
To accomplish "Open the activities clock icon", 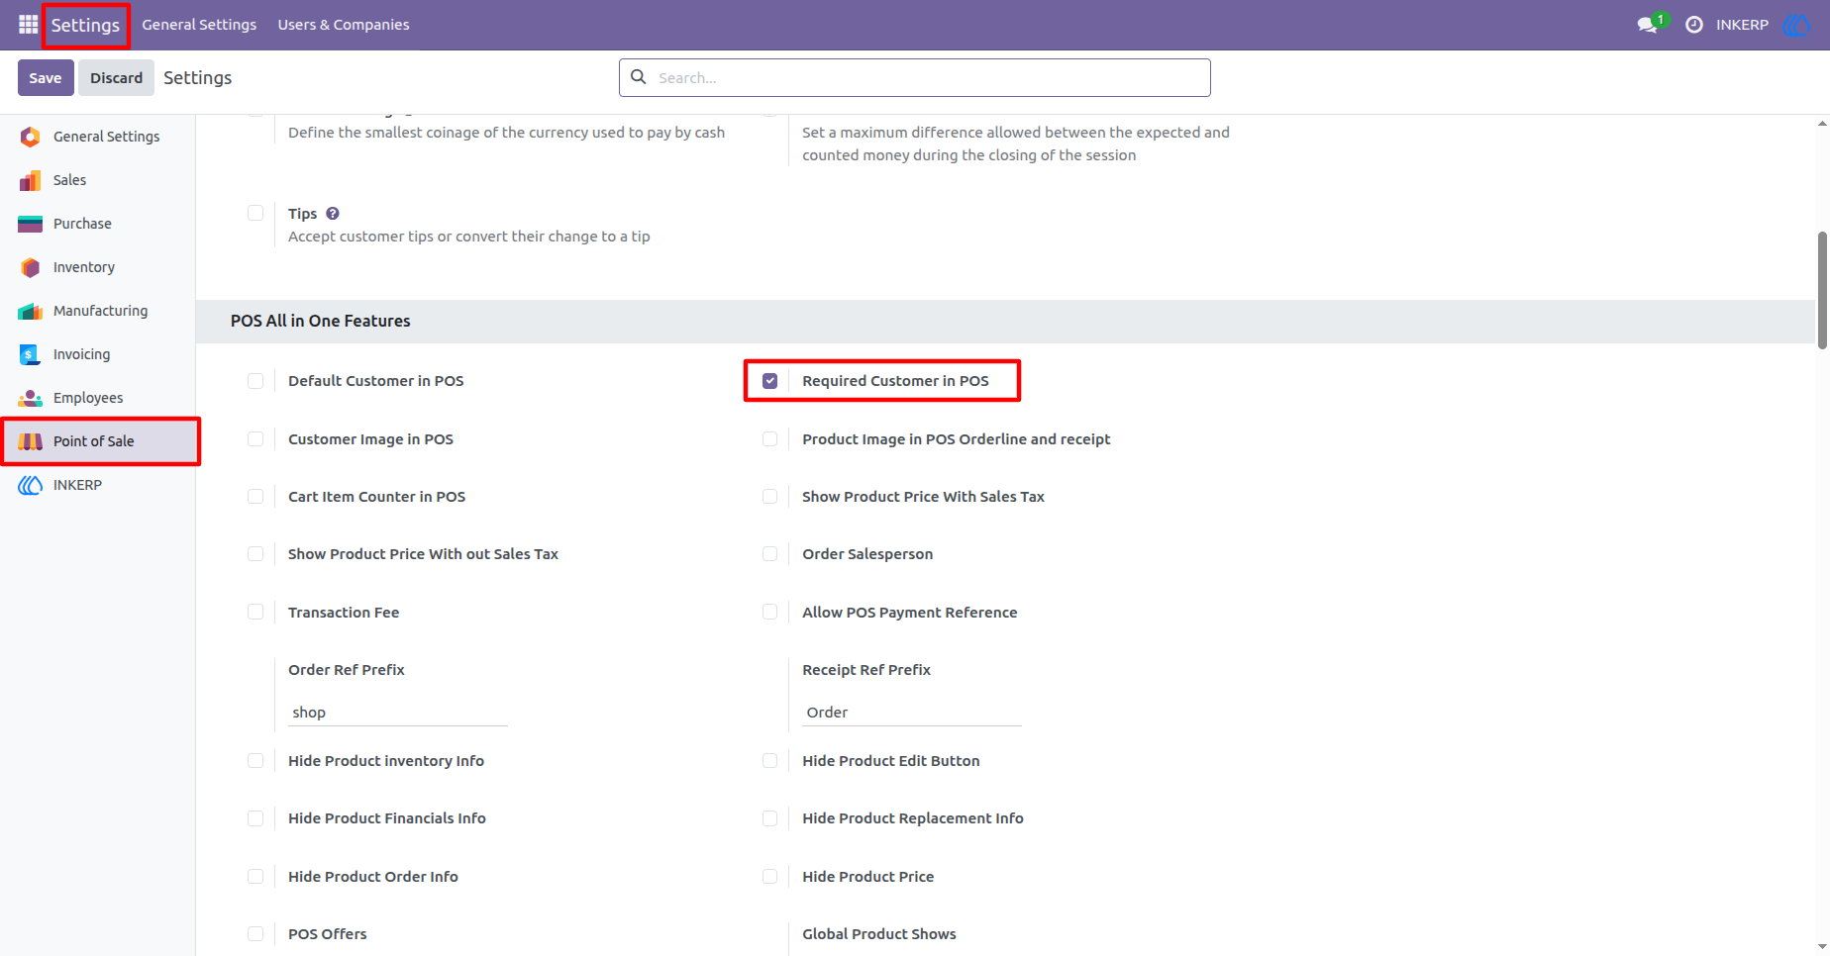I will point(1694,25).
